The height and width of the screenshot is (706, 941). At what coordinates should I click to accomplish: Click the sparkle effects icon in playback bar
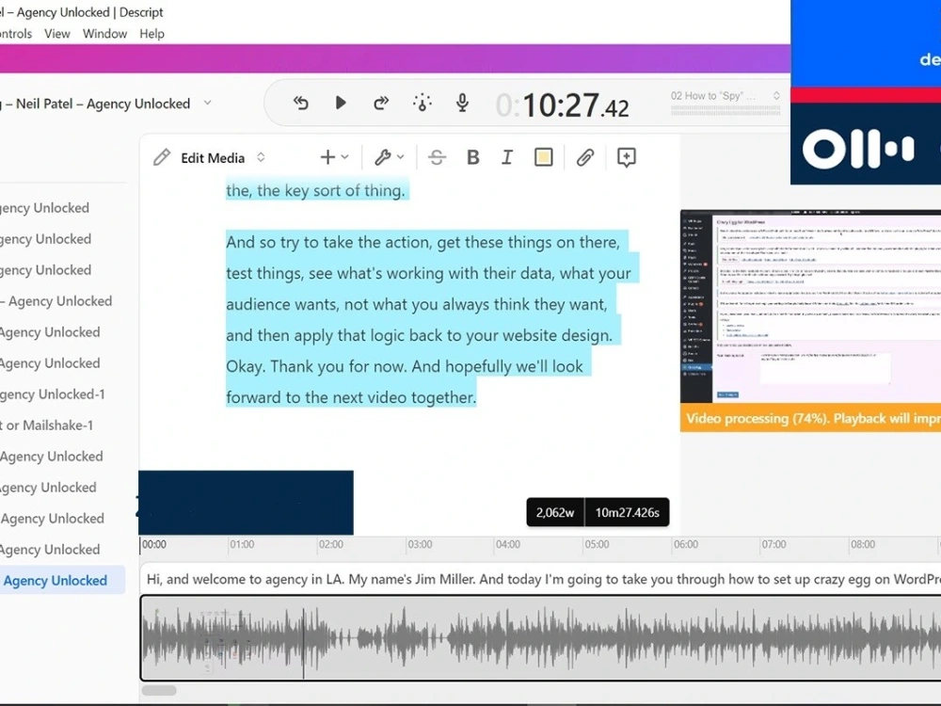423,104
